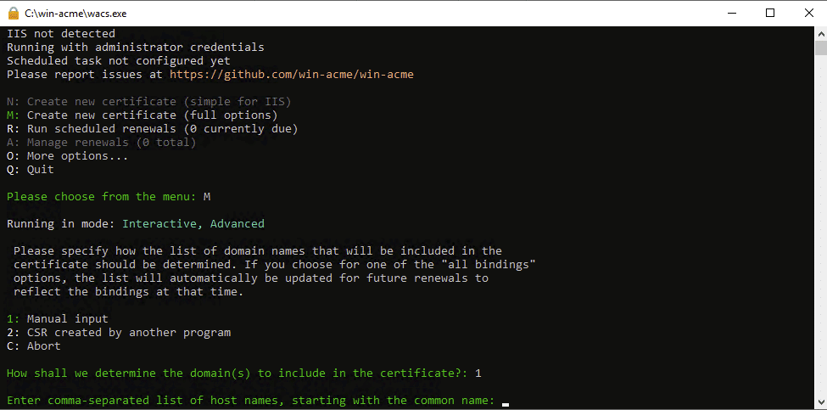Click the text "IIS not detected"
The height and width of the screenshot is (410, 827).
coord(61,34)
